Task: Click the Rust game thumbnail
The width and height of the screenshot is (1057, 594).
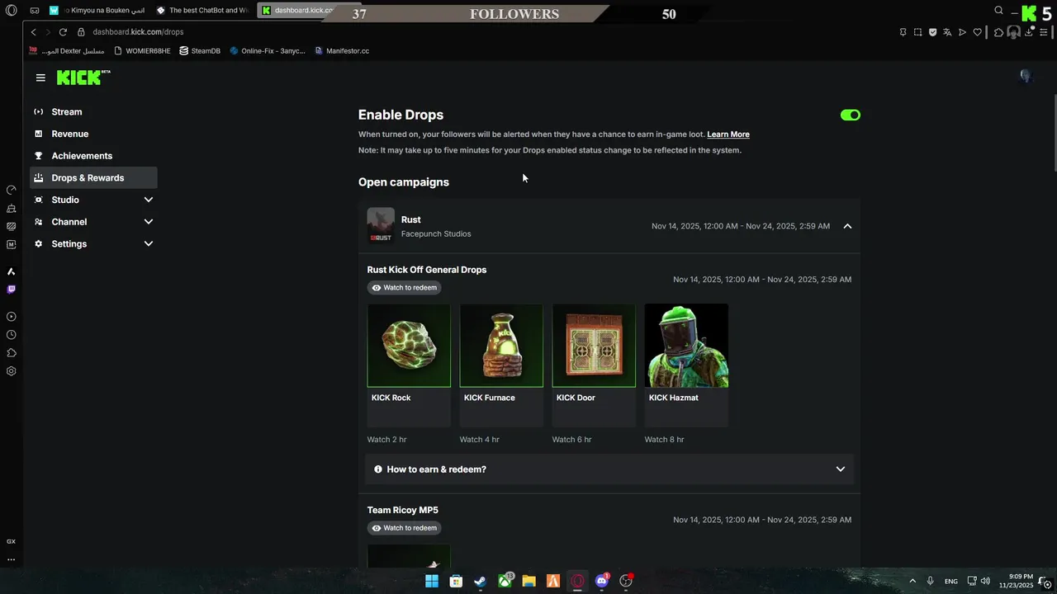Action: click(381, 226)
